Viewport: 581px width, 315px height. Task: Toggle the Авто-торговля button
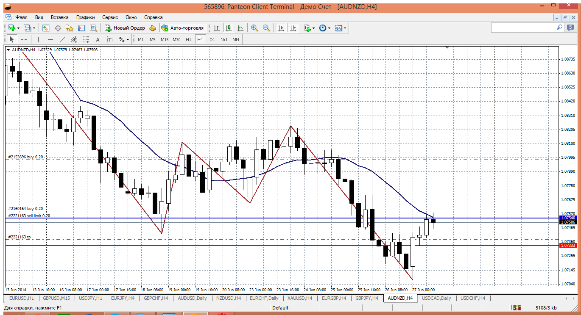point(182,28)
